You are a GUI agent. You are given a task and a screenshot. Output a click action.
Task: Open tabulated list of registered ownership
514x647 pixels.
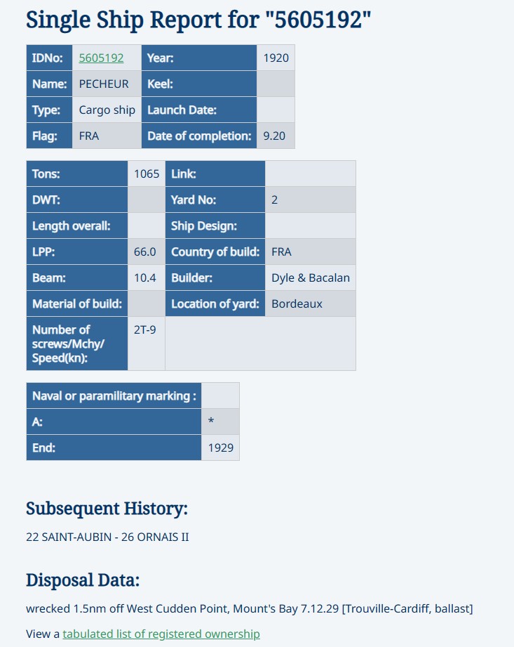click(161, 634)
